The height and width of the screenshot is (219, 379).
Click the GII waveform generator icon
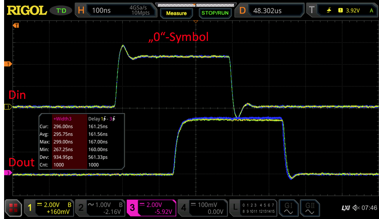[310, 208]
